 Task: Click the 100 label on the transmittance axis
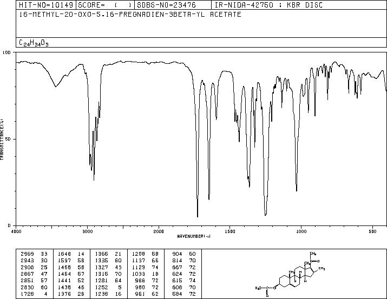pyautogui.click(x=6, y=52)
